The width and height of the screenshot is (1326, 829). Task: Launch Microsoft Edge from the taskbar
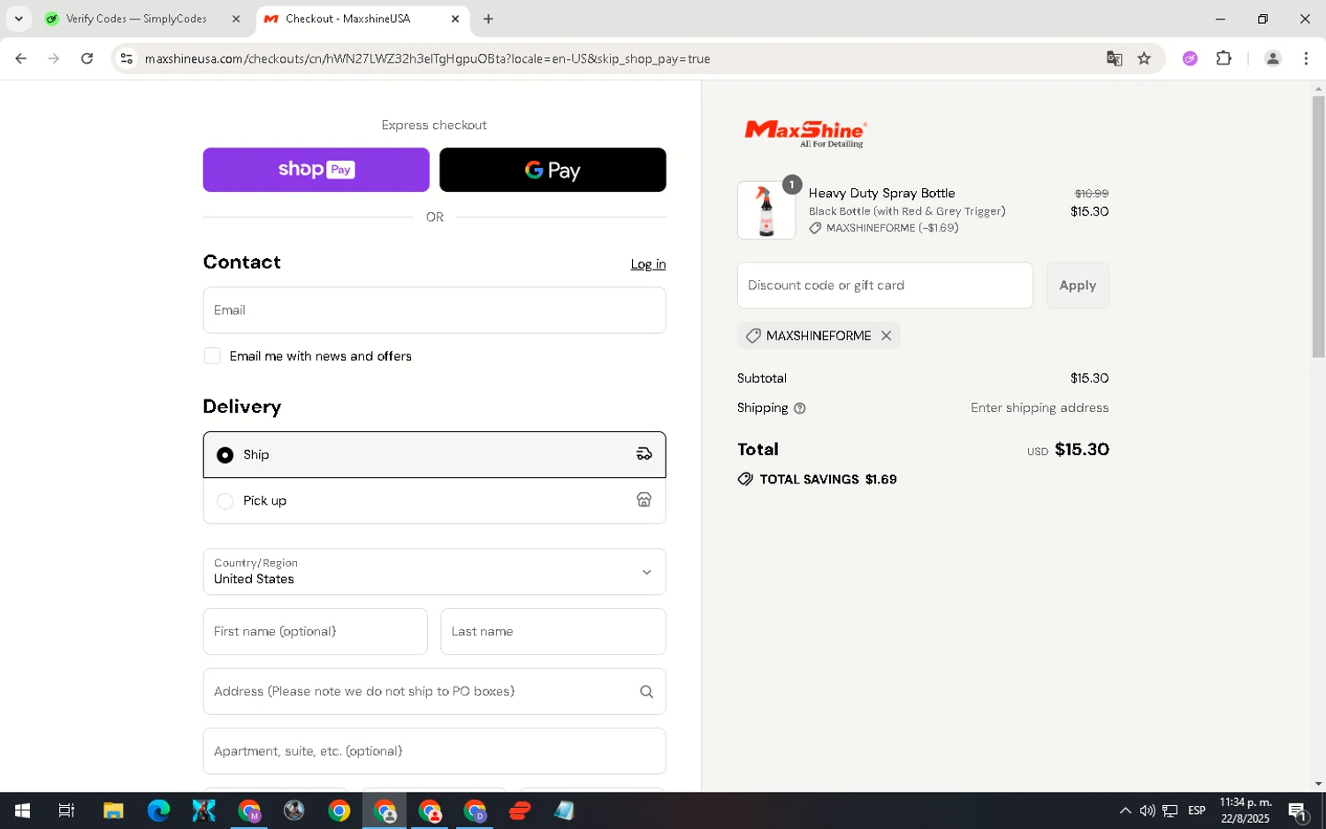pyautogui.click(x=158, y=810)
